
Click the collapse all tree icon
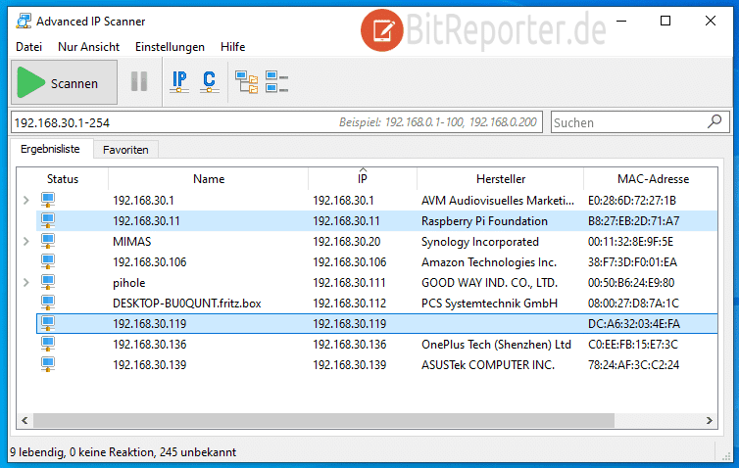pyautogui.click(x=276, y=82)
